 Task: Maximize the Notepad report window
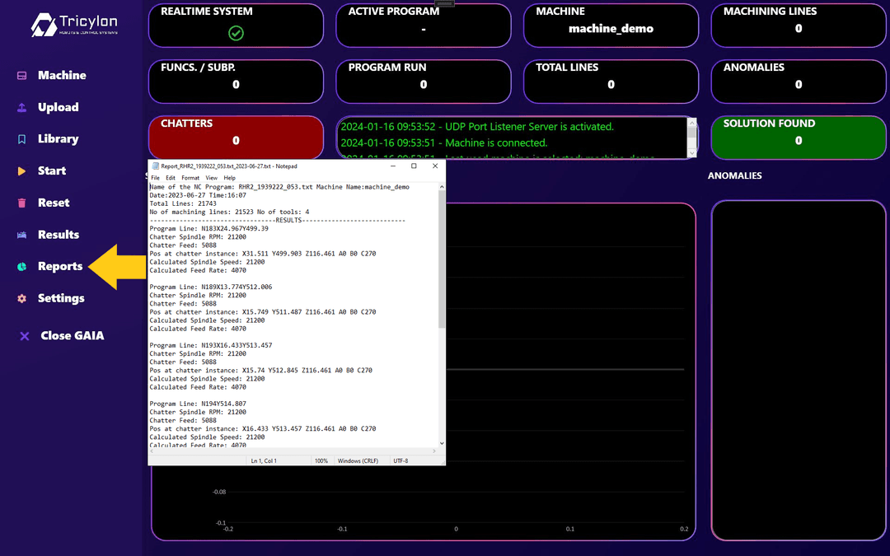[x=414, y=166]
